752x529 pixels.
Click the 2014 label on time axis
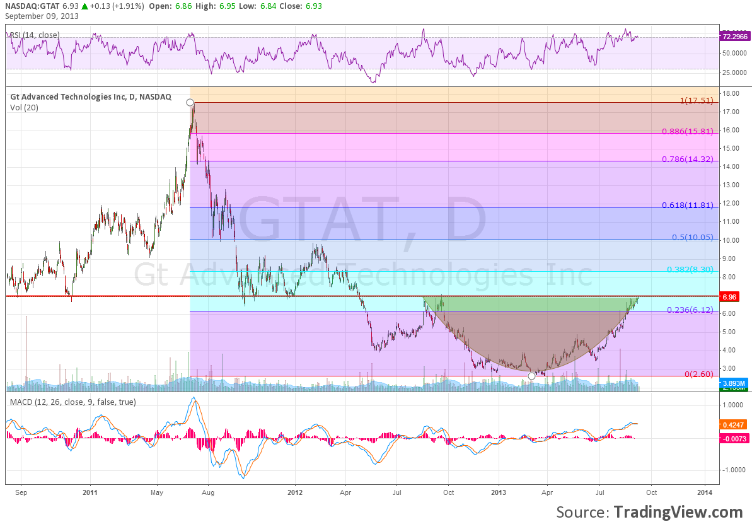[x=705, y=492]
